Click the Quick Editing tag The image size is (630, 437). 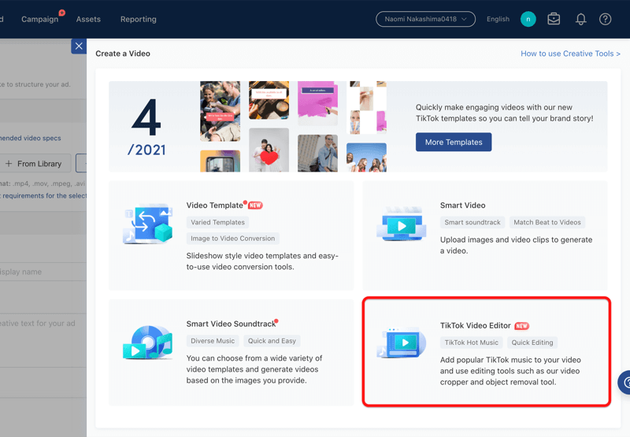pyautogui.click(x=532, y=343)
